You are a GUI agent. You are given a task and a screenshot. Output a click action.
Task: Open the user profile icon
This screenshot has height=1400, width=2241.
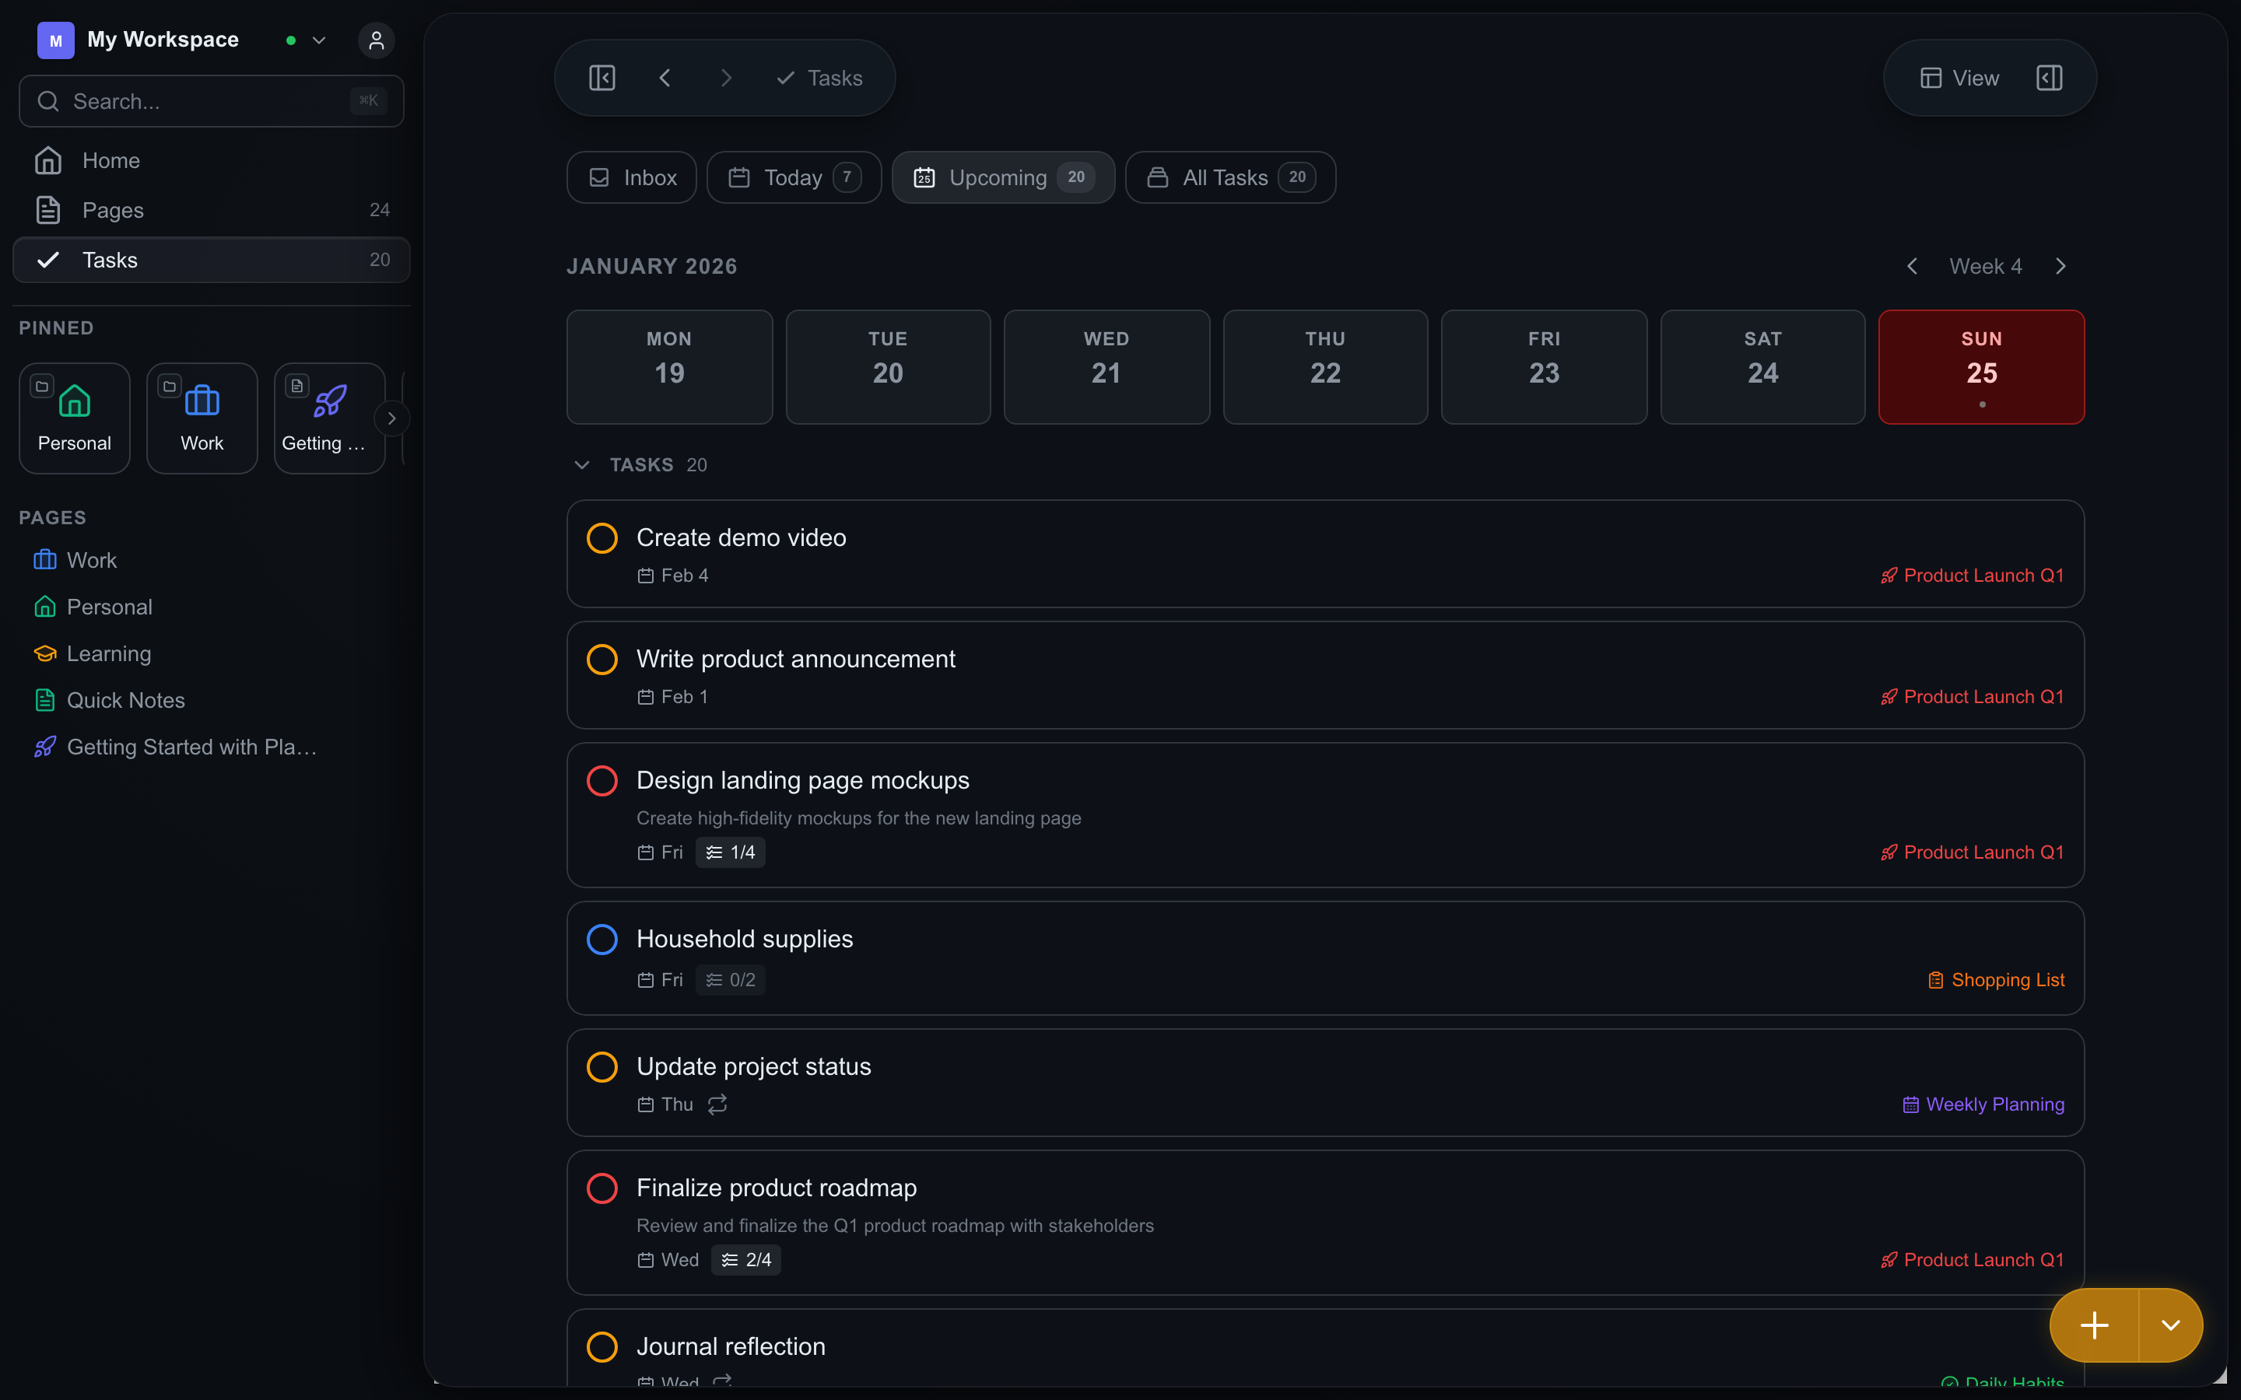click(x=376, y=40)
